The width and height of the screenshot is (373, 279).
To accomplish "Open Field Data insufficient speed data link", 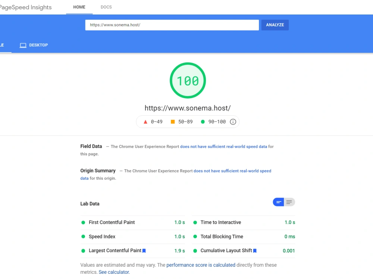I will click(223, 147).
